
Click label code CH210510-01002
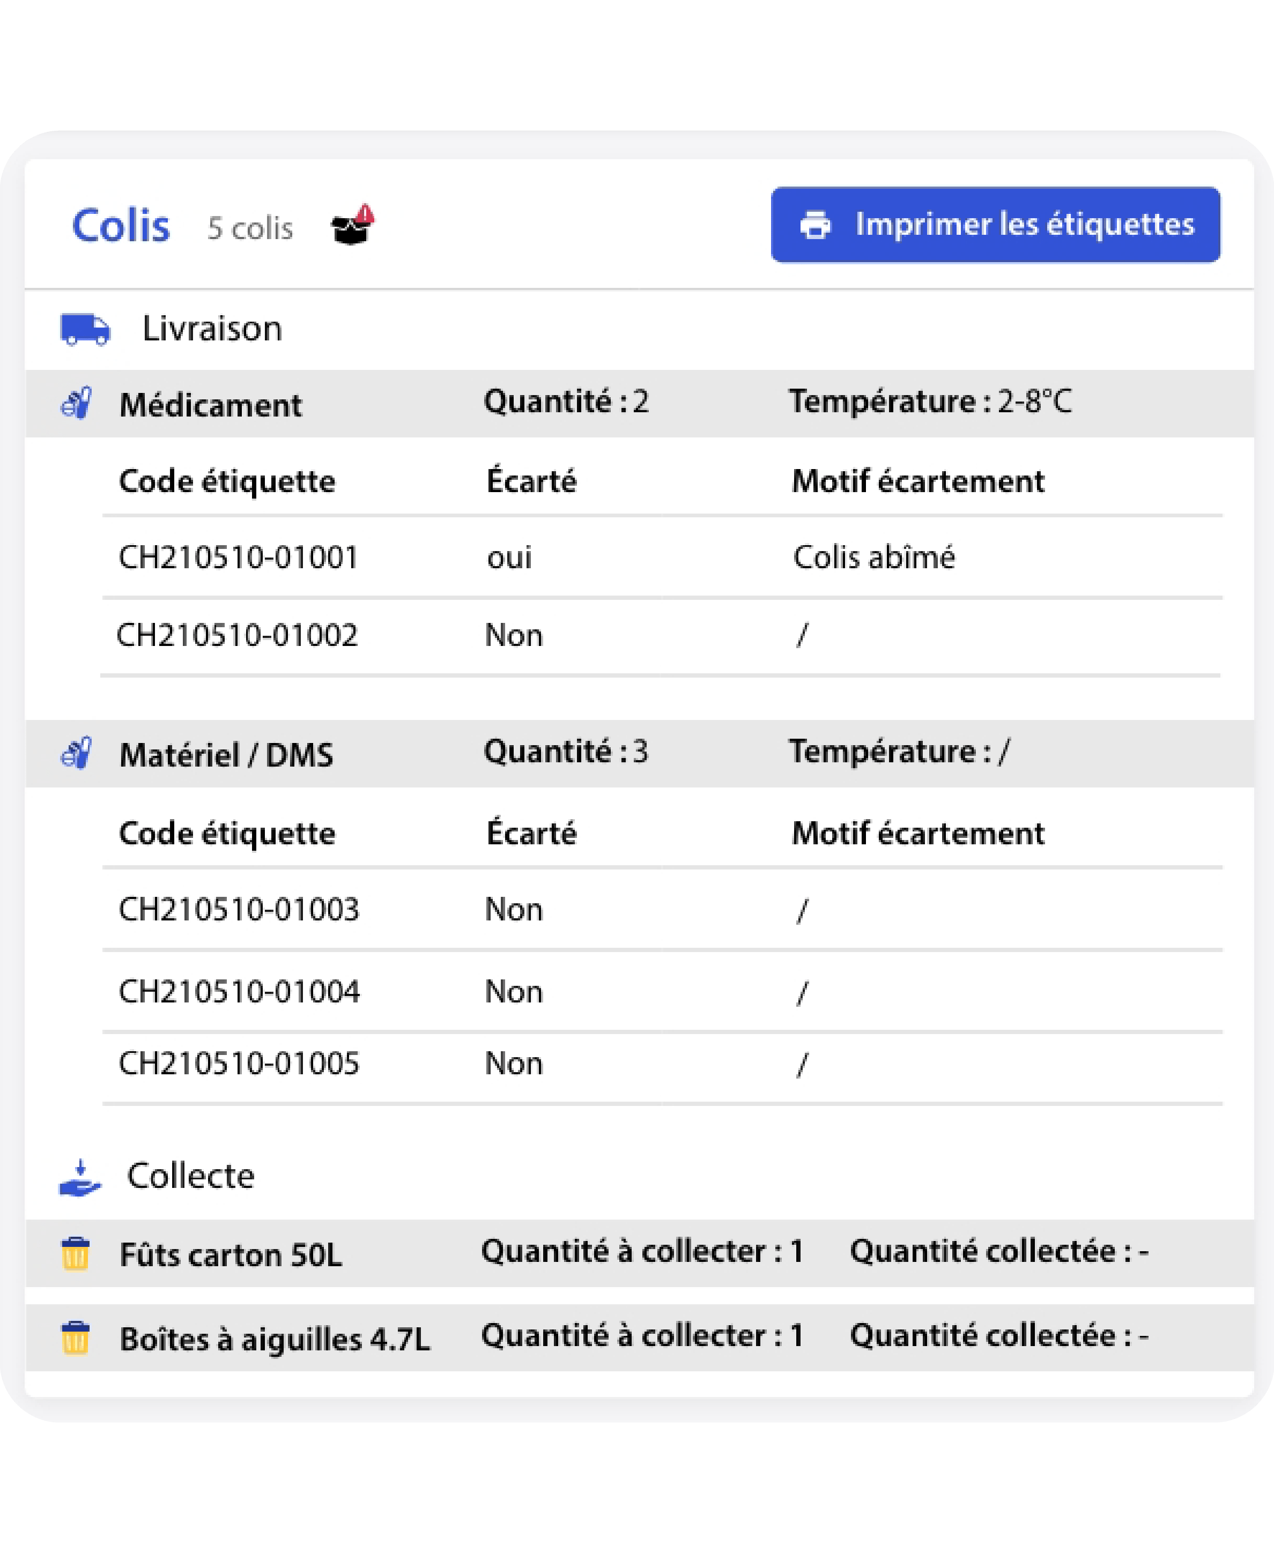pos(237,635)
